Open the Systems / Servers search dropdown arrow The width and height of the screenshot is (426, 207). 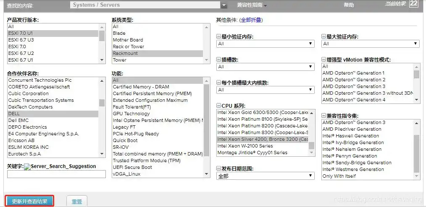click(224, 5)
